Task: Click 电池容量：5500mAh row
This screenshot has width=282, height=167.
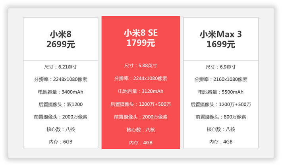Action: point(221,92)
